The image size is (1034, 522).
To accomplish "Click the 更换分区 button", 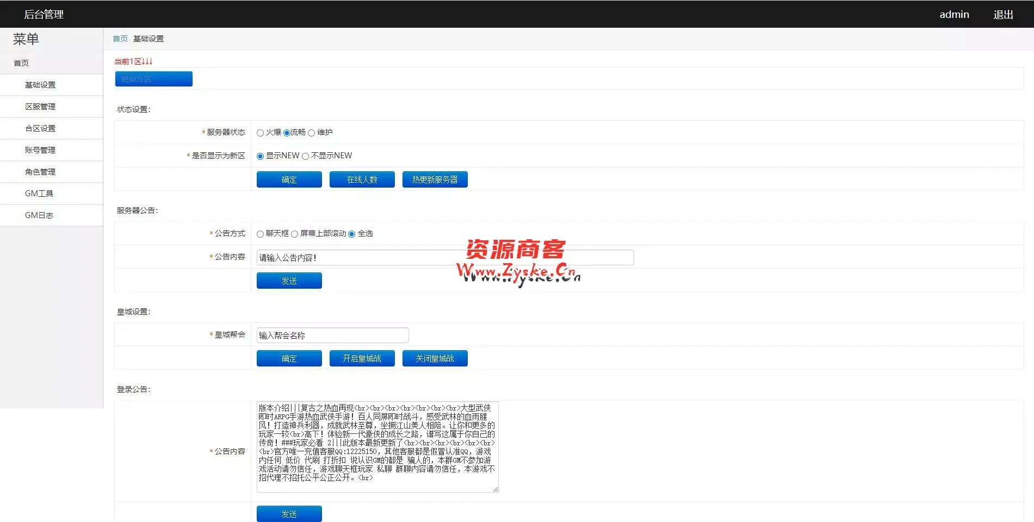I will coord(154,79).
